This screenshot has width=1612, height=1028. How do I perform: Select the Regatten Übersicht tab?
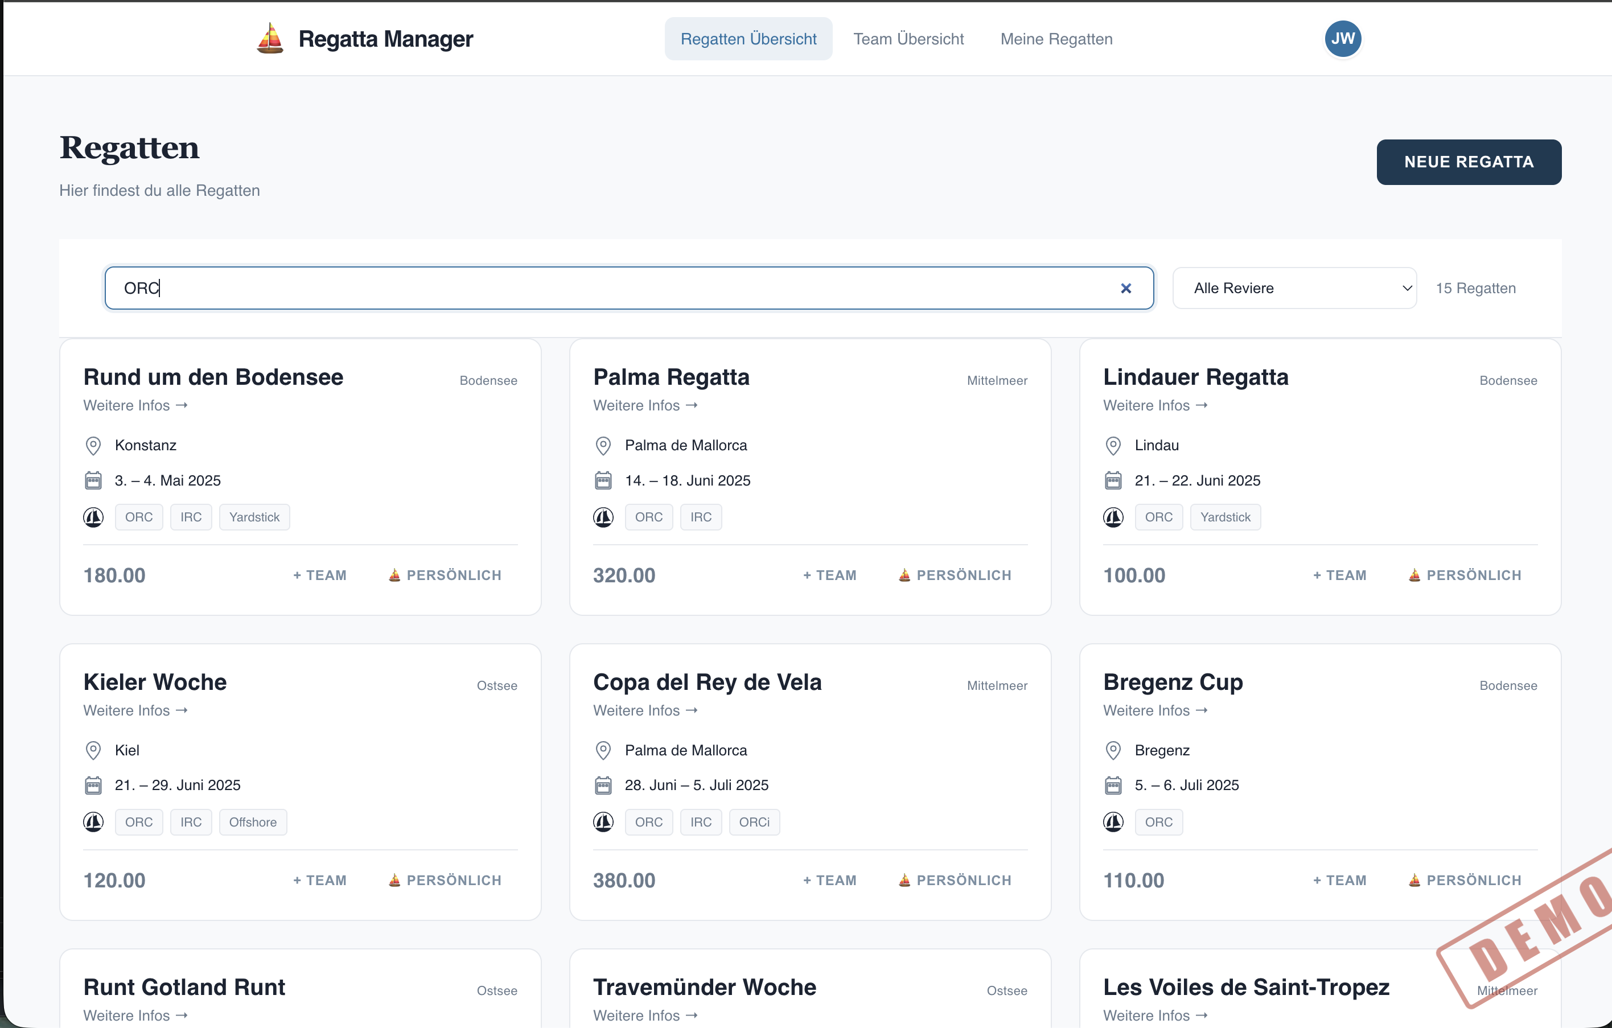click(748, 39)
